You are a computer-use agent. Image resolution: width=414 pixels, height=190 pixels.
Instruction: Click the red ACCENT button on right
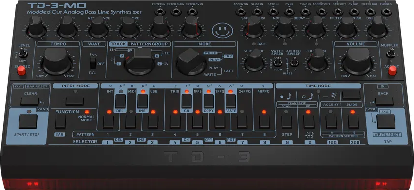393,70
